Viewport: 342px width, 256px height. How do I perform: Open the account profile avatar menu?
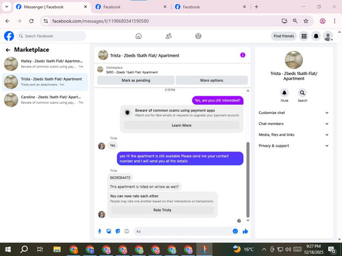pos(328,36)
